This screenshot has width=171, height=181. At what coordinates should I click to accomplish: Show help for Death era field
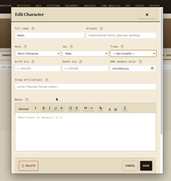[x=80, y=62]
